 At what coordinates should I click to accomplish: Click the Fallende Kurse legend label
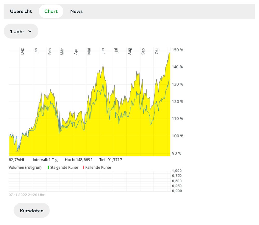(x=98, y=167)
